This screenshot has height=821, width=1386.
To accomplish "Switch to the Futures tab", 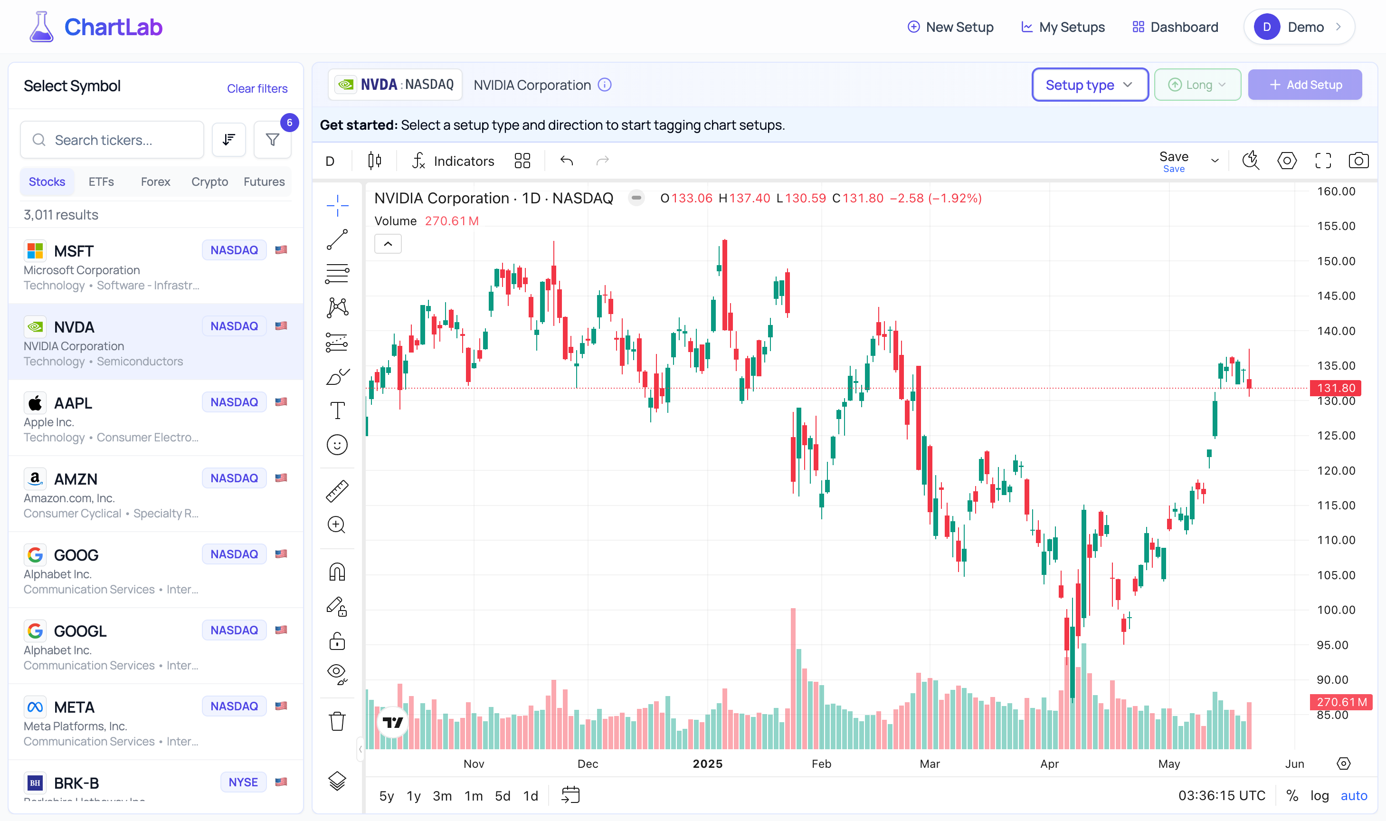I will click(x=264, y=181).
